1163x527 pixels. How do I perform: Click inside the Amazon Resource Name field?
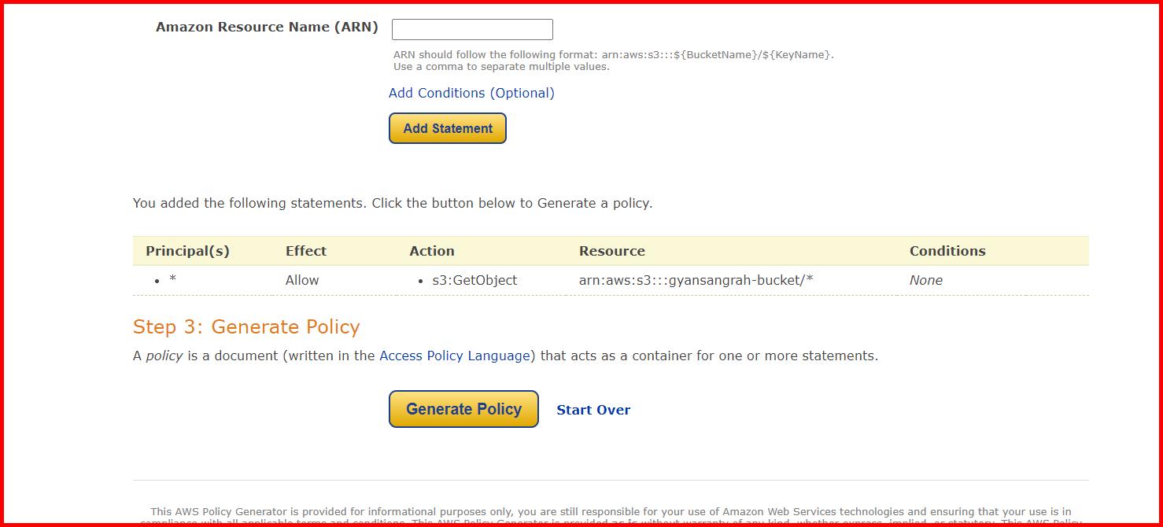[x=471, y=28]
